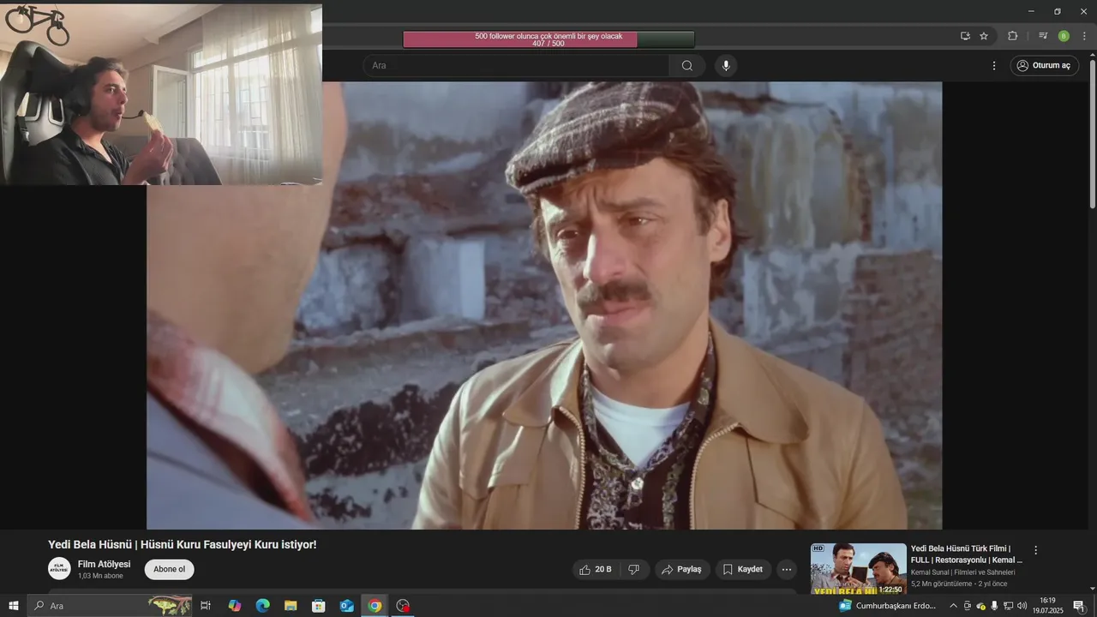Open the volume speaker tray icon
1097x617 pixels.
(1022, 606)
